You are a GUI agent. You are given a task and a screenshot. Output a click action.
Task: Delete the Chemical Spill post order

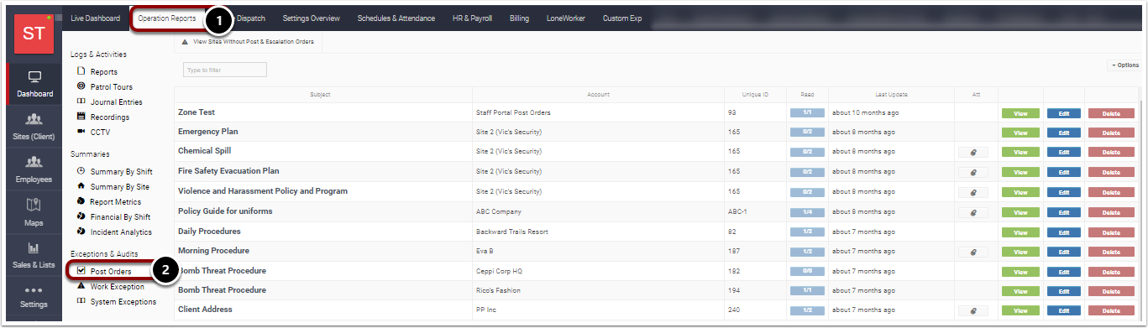click(1111, 152)
